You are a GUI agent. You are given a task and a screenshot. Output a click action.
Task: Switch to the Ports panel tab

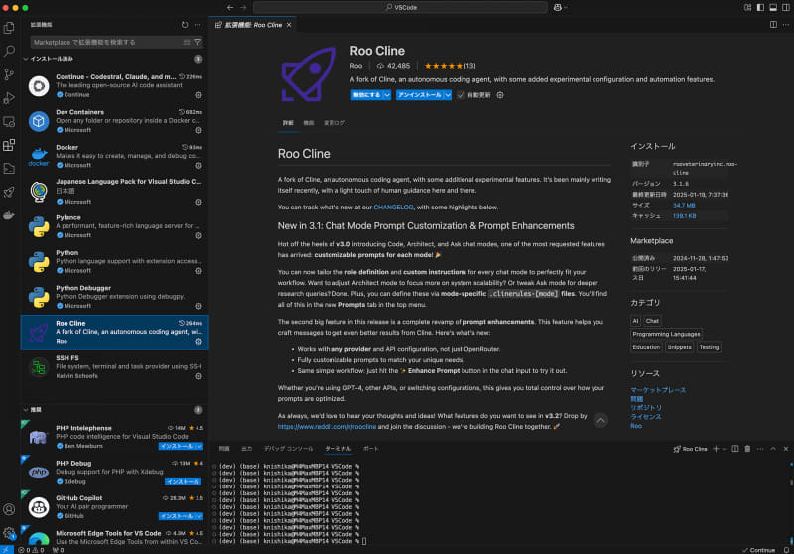(x=370, y=449)
